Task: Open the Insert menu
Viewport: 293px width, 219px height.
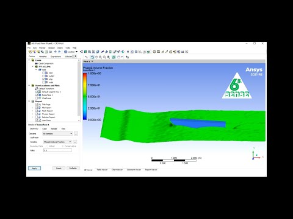Action: 60,48
